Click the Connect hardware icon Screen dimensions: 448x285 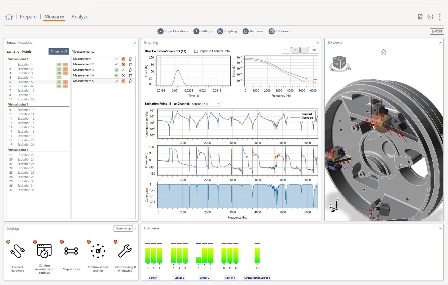coord(17,251)
